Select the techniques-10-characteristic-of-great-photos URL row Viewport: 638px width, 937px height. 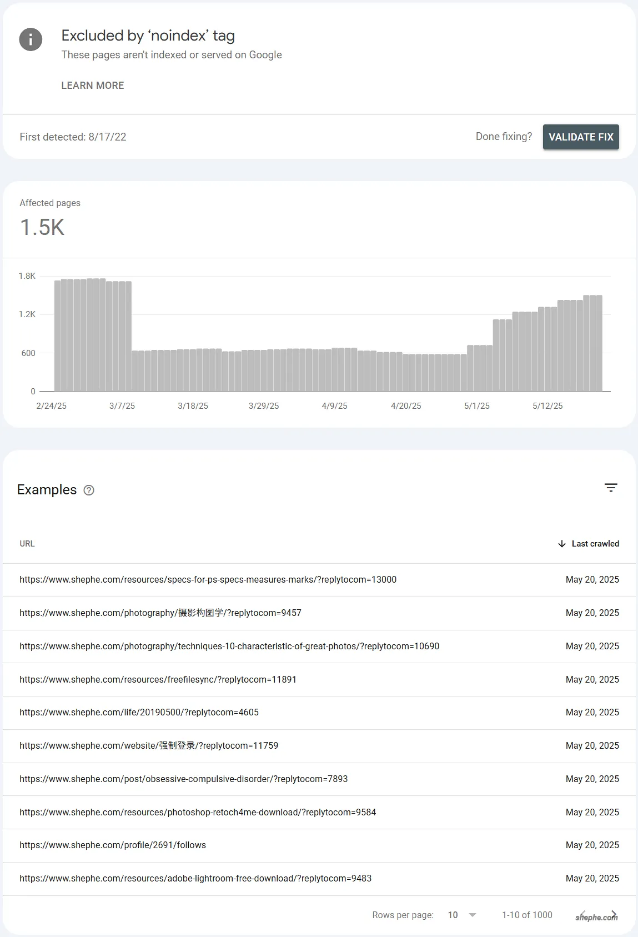pos(229,647)
